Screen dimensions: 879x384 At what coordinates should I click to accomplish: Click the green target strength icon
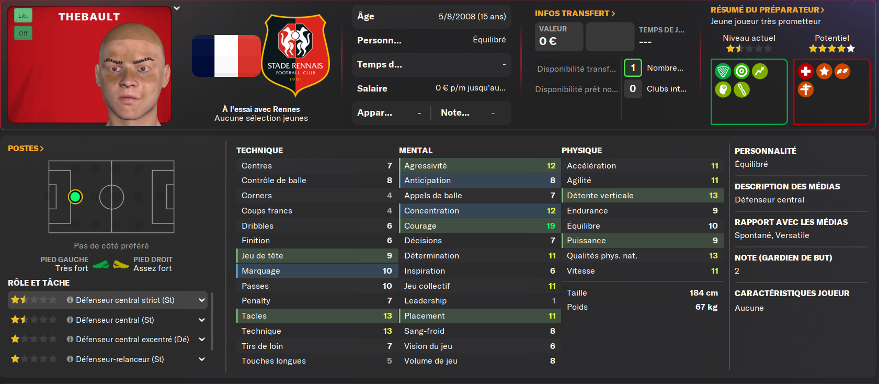[x=741, y=71]
